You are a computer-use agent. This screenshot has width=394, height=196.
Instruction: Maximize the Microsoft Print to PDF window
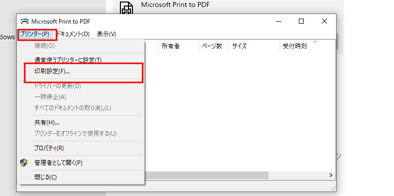[x=301, y=22]
